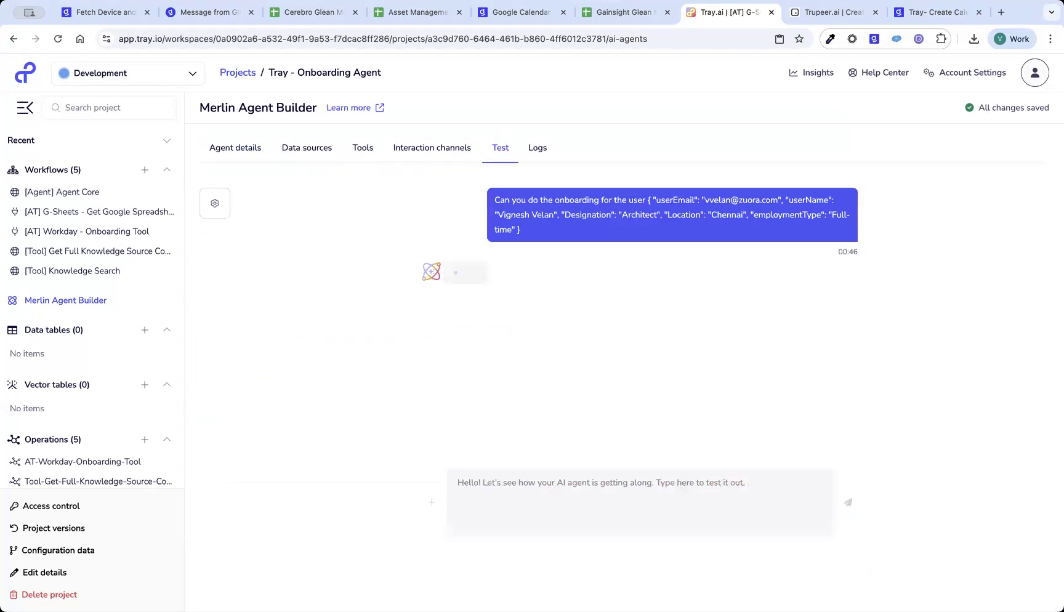Open the Interaction channels tab

pos(432,148)
